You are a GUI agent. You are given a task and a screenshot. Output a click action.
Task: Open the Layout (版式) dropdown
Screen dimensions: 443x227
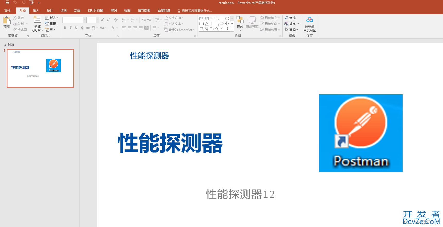click(51, 18)
